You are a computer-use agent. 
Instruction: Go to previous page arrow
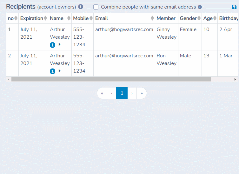(x=112, y=93)
